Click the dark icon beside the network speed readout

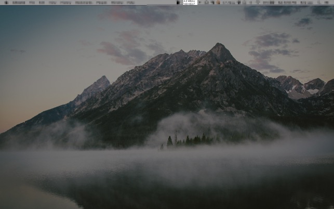coord(178,3)
